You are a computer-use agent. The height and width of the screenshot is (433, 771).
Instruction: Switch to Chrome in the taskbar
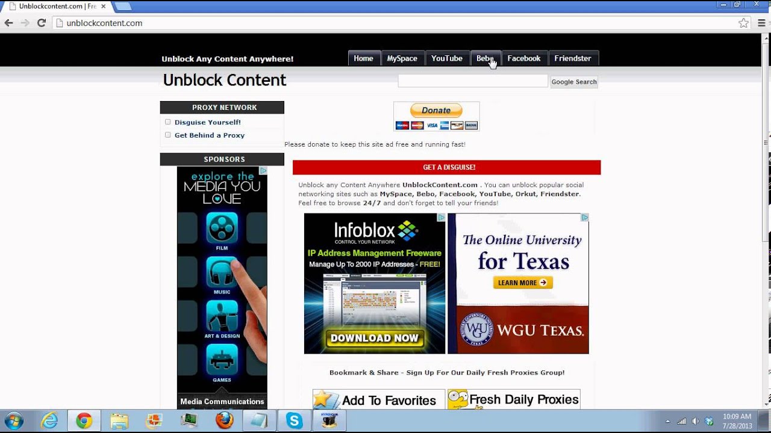pyautogui.click(x=84, y=421)
